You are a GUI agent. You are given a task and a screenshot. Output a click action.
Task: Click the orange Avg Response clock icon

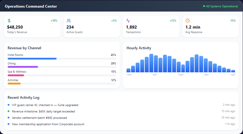point(188,21)
